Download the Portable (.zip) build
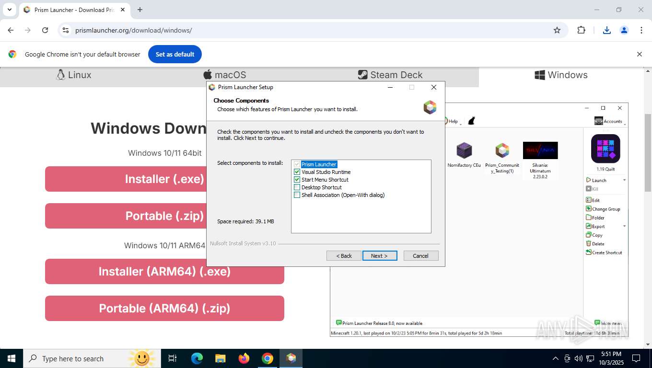Screen dimensions: 652x368 (x=164, y=216)
